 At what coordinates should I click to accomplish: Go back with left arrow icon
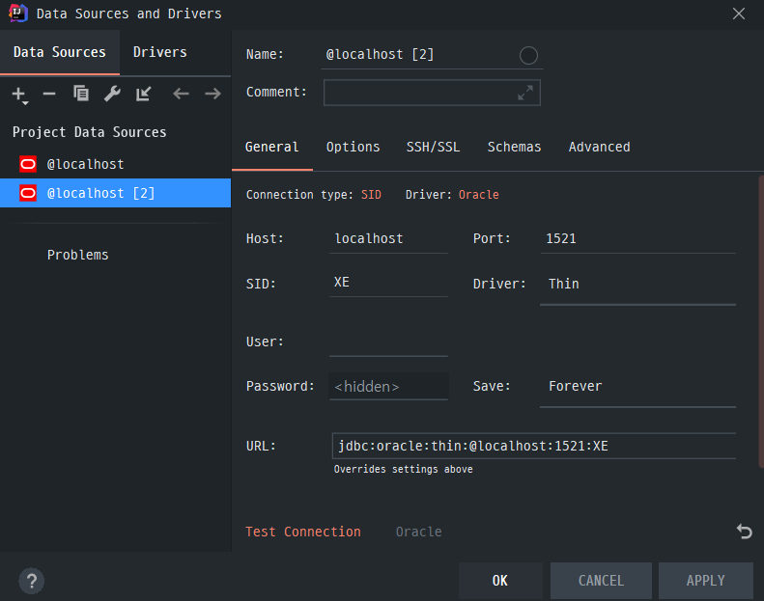(181, 94)
